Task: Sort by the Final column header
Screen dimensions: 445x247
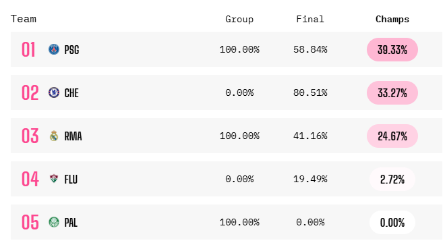Action: pyautogui.click(x=310, y=19)
